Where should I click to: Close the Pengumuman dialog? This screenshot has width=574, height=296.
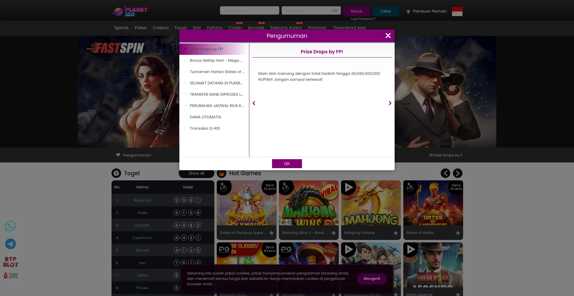(x=388, y=35)
